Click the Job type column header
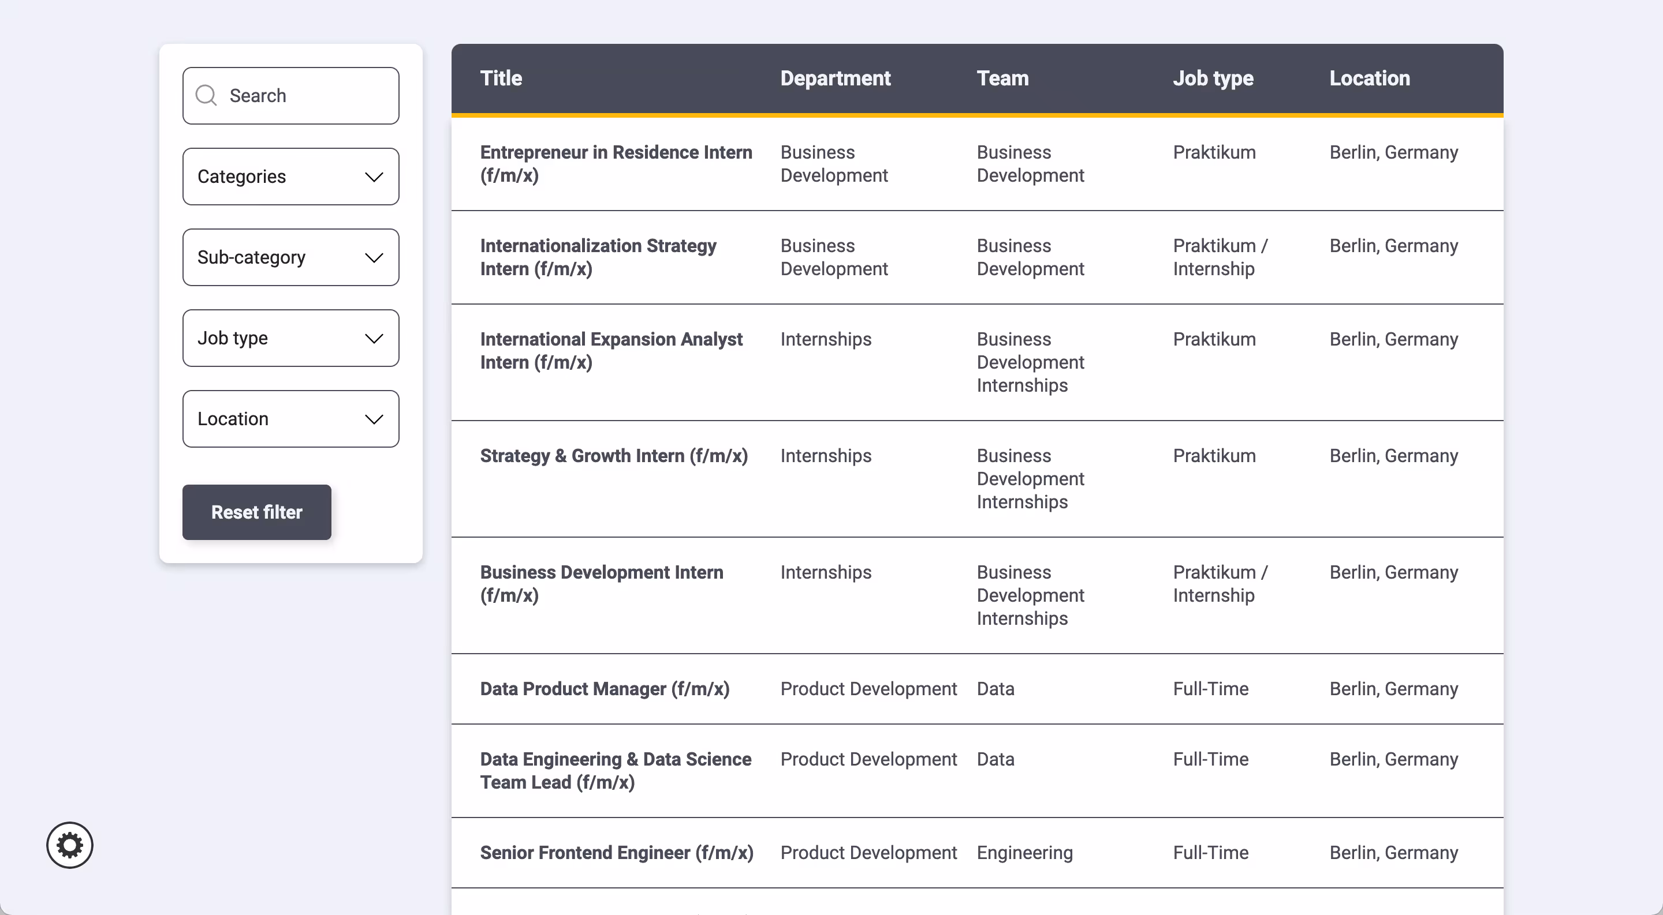Image resolution: width=1663 pixels, height=915 pixels. [1213, 78]
